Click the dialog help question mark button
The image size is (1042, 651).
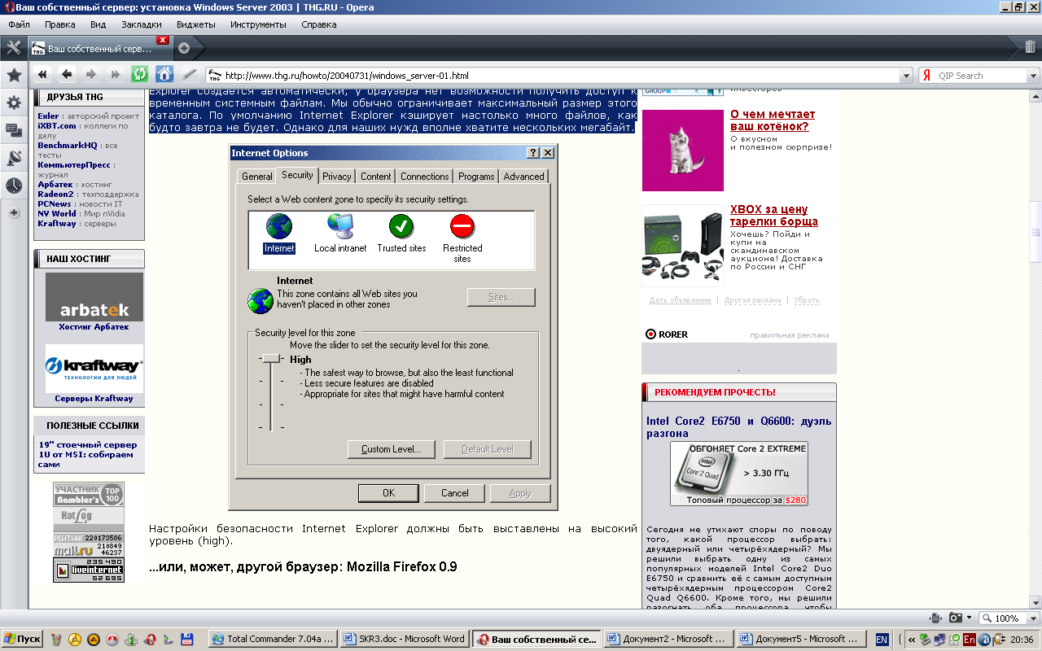click(x=533, y=153)
